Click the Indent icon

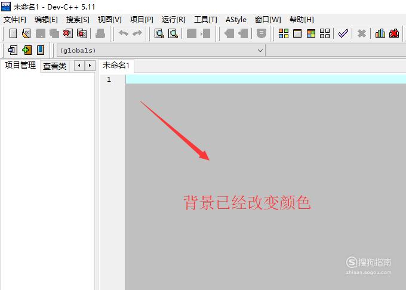[x=229, y=33]
